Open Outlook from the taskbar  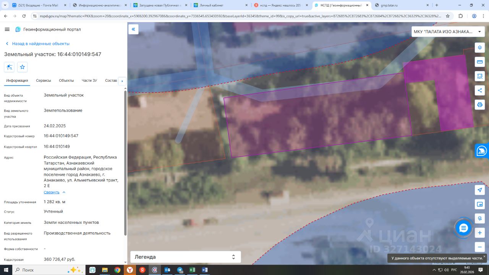[167, 270]
